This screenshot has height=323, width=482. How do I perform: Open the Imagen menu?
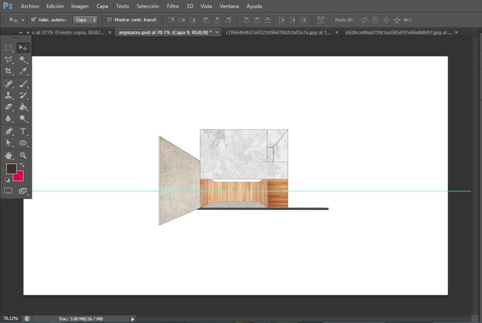[80, 6]
